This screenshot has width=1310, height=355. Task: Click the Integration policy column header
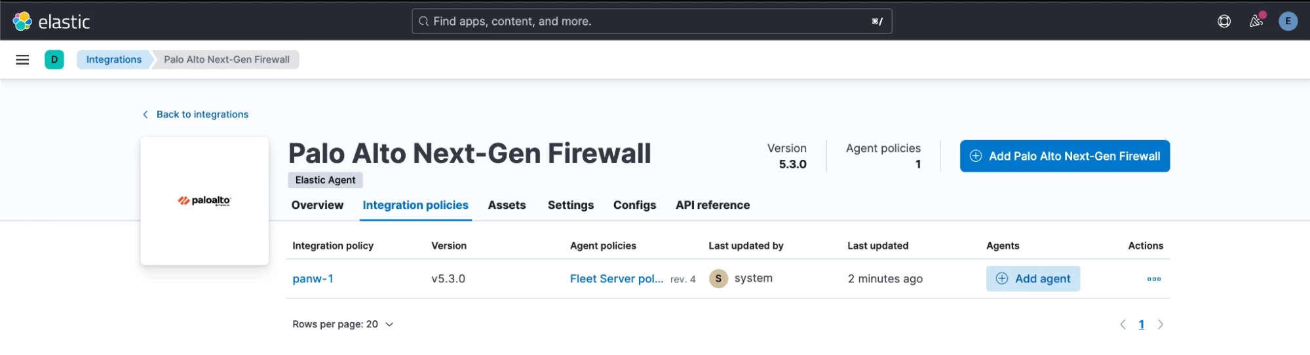[333, 246]
